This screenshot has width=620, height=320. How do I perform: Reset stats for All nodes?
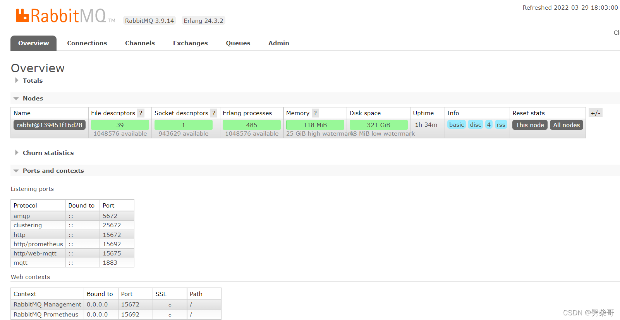tap(567, 125)
